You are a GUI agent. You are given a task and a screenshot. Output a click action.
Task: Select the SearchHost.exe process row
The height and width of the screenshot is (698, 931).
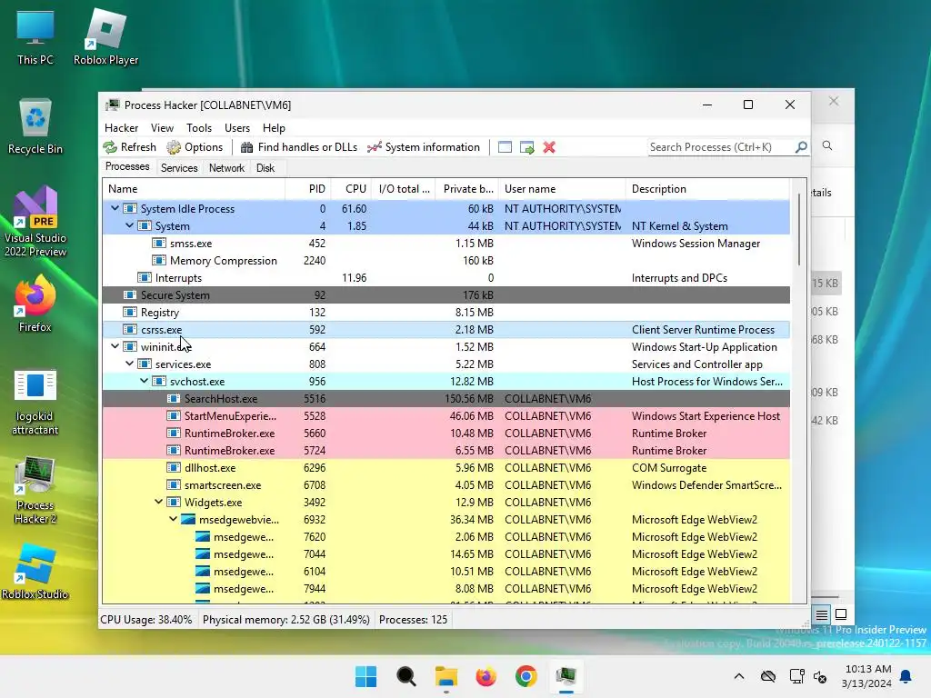pos(445,398)
